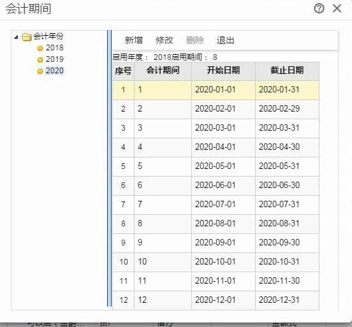
Task: Select start date cell 2020-06-01
Action: (223, 185)
